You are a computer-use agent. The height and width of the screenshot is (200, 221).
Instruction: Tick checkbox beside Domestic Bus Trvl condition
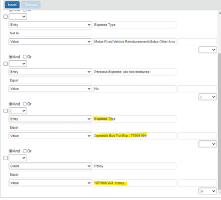click(x=6, y=111)
